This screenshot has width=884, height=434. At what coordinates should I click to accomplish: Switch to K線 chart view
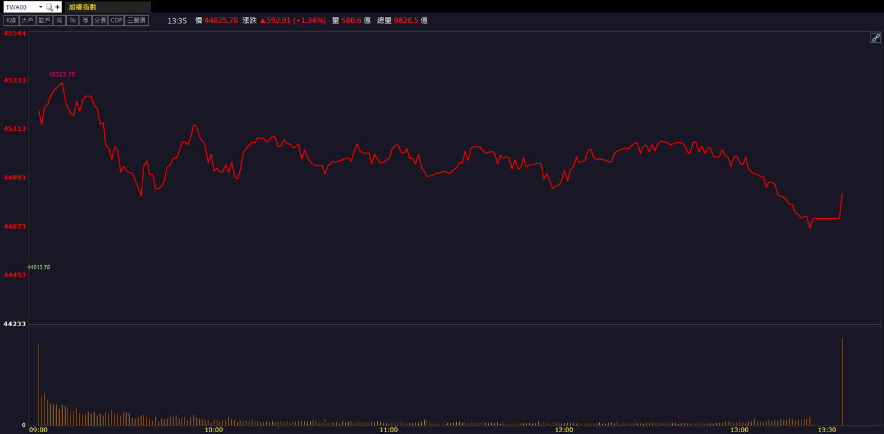11,20
